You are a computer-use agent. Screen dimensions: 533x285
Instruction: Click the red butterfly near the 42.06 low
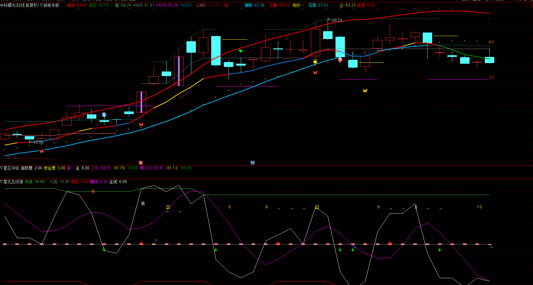[41, 151]
